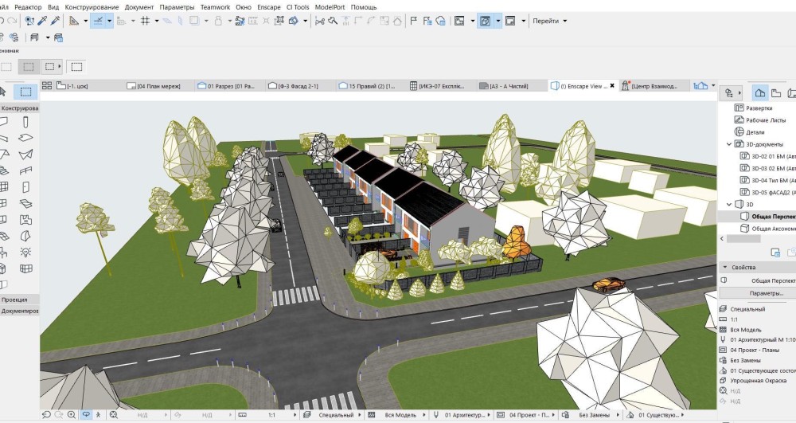796x423 pixels.
Task: Click the navigator horizontal scrollbar
Action: pyautogui.click(x=743, y=239)
